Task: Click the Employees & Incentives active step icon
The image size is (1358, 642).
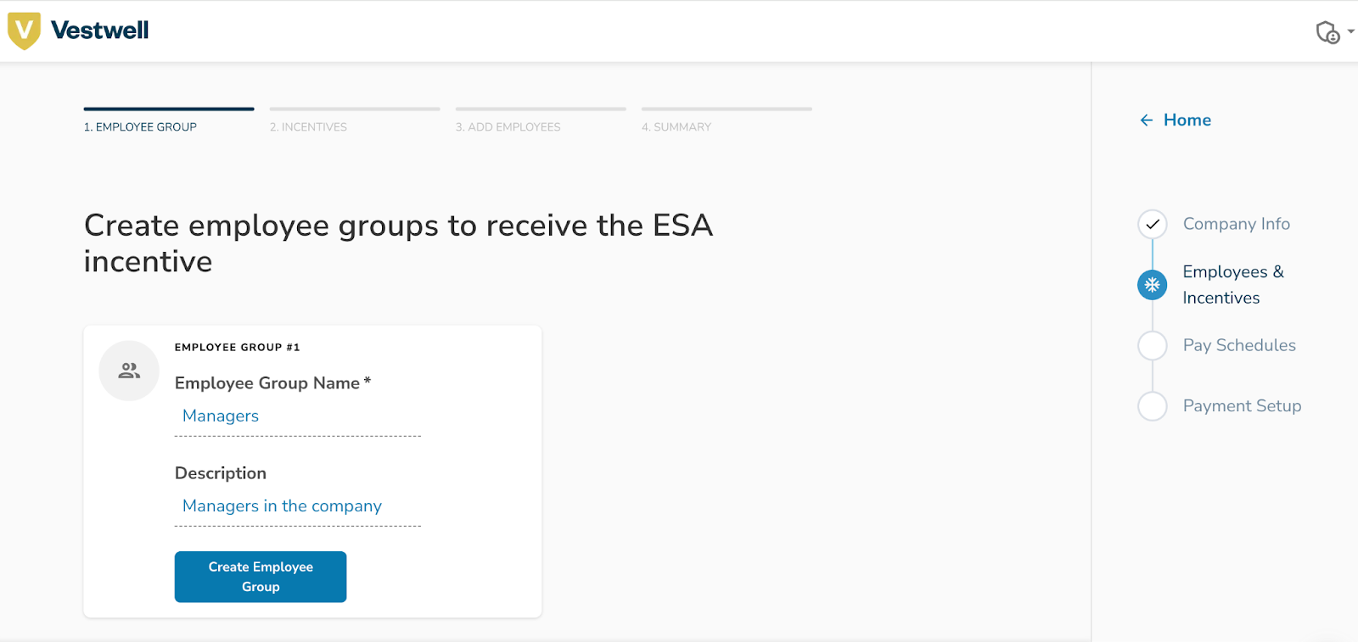Action: click(1152, 285)
